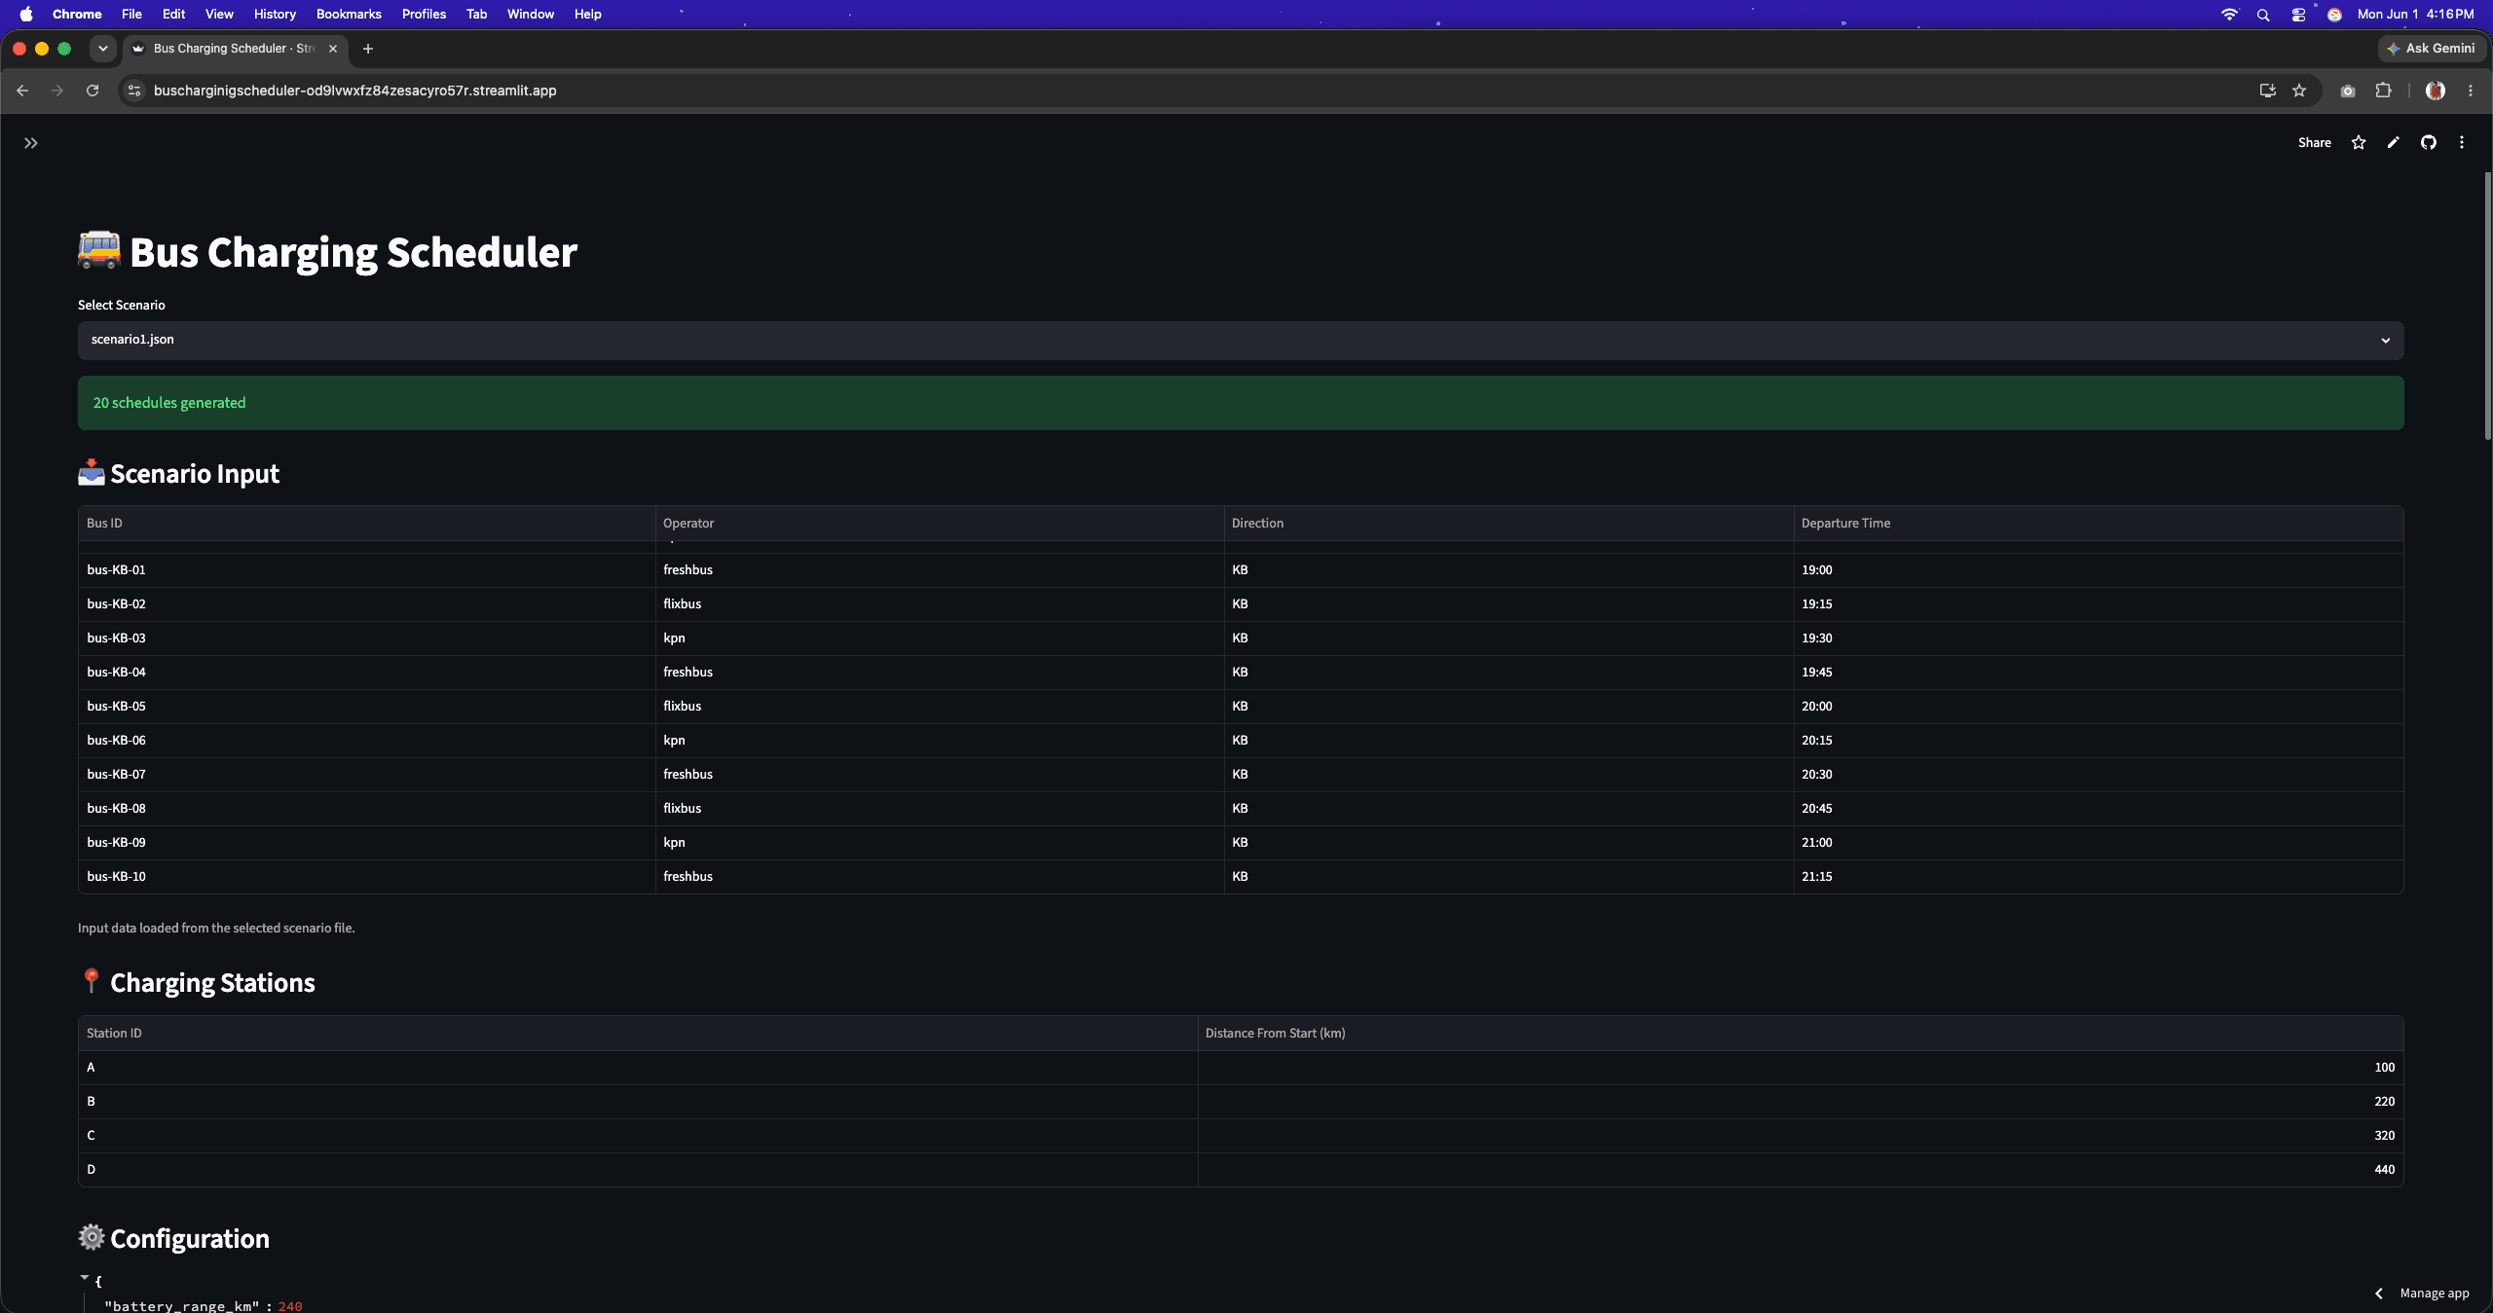Open a new tab with plus button
This screenshot has height=1313, width=2493.
point(368,49)
